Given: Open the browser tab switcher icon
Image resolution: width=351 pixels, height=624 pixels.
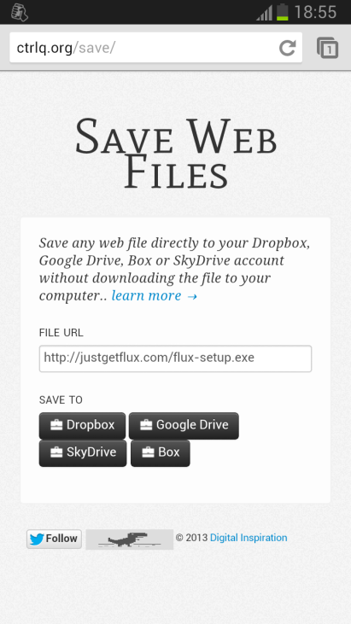Looking at the screenshot, I should tap(328, 48).
